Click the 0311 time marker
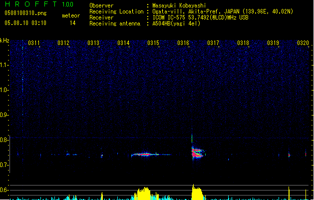This screenshot has width=314, height=200. point(33,42)
